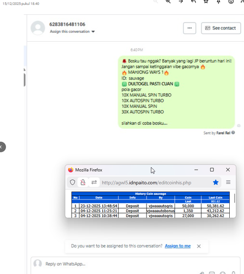Click the See contact button

pyautogui.click(x=221, y=28)
